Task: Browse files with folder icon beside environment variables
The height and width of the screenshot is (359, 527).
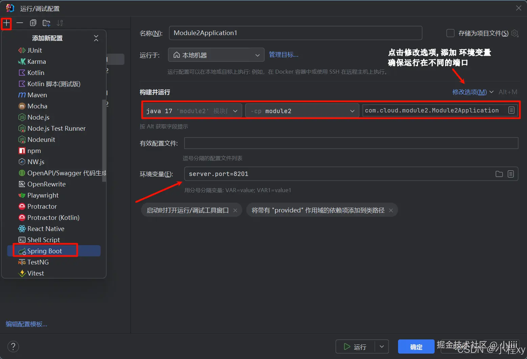Action: [x=499, y=174]
